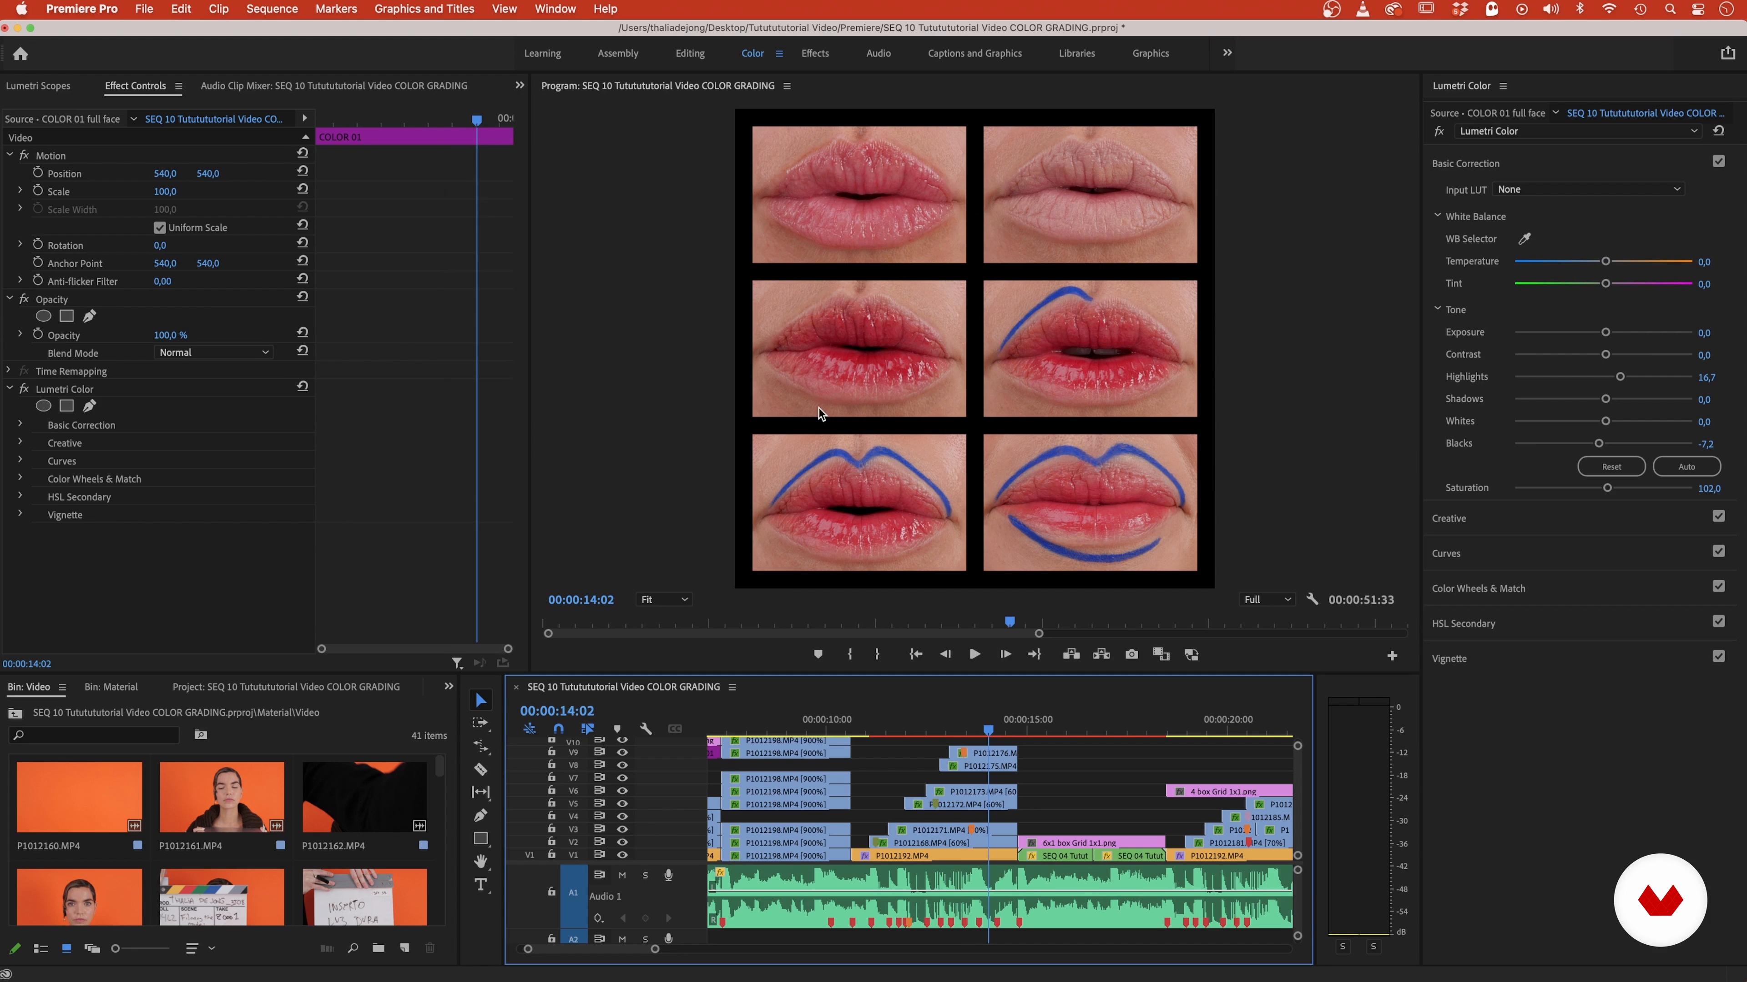Viewport: 1747px width, 982px height.
Task: Open Lumetri Scopes tab
Action: click(x=38, y=86)
